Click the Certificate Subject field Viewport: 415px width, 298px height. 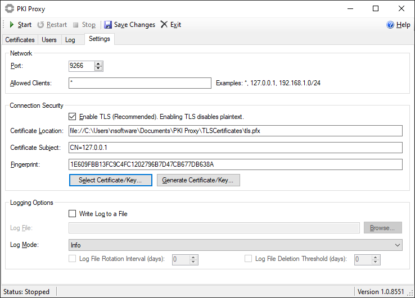(x=236, y=148)
